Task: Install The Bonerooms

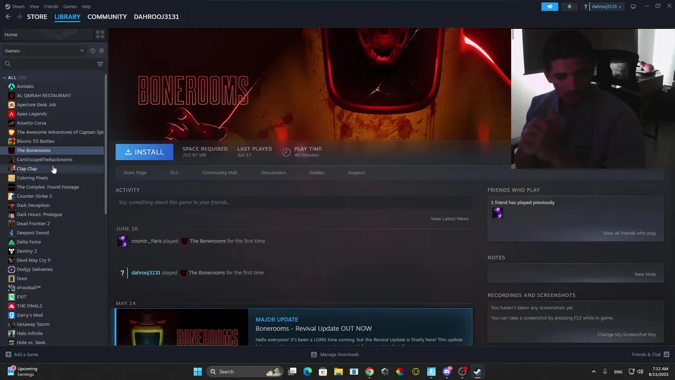Action: (x=144, y=152)
